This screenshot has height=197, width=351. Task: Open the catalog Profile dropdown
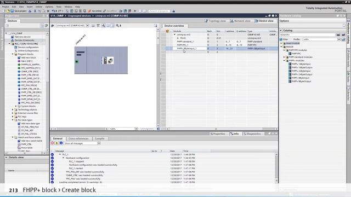pyautogui.click(x=339, y=39)
